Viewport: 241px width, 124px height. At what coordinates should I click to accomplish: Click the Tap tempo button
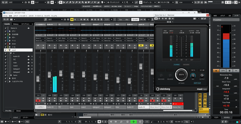pyautogui.click(x=186, y=122)
